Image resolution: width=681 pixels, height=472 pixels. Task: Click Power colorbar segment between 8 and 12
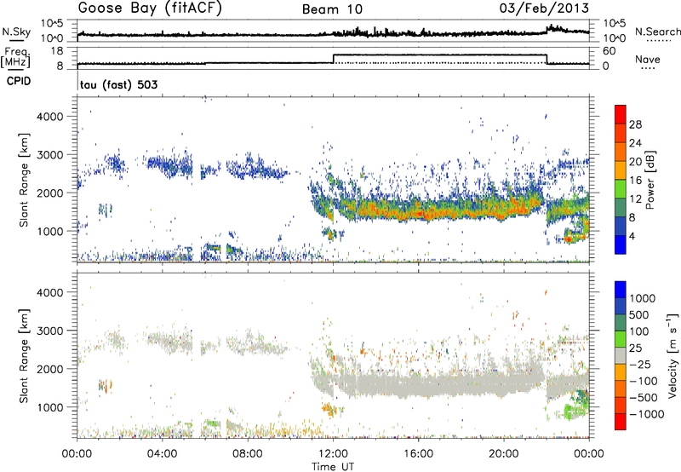[x=621, y=208]
